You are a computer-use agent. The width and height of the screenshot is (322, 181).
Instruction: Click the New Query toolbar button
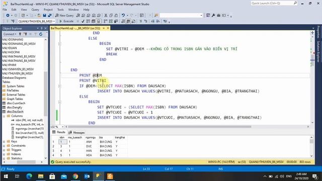(x=64, y=16)
